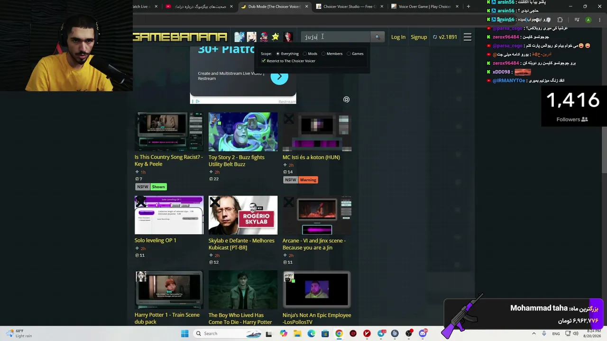Click the Toy Story Buzz thumbnail
Screen dimensions: 607x341
[243, 132]
